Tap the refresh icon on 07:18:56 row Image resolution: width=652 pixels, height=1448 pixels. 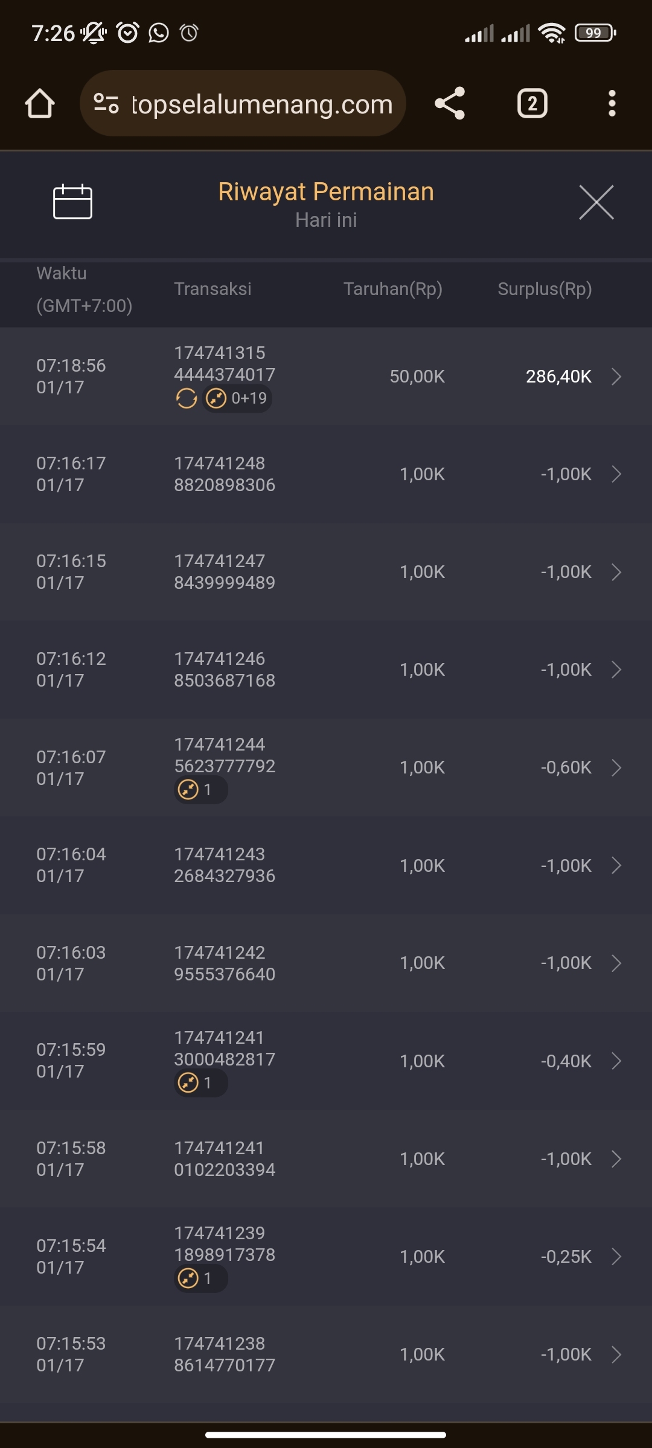click(187, 398)
